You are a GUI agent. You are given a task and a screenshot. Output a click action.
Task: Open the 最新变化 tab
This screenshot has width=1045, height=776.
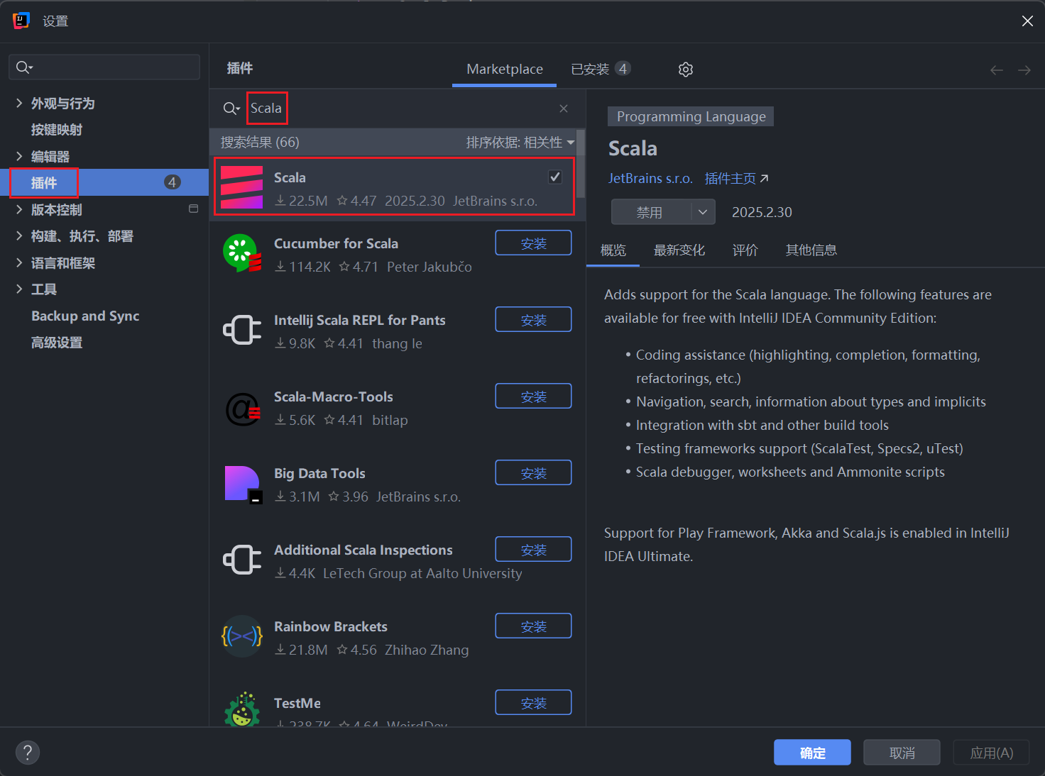pos(679,250)
